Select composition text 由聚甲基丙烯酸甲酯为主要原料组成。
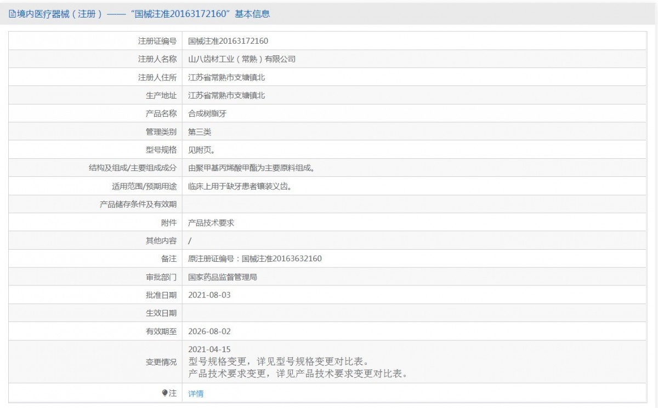 coord(252,168)
